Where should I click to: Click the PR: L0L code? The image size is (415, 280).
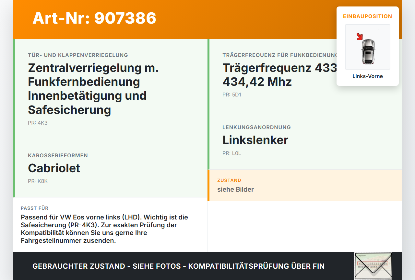232,153
